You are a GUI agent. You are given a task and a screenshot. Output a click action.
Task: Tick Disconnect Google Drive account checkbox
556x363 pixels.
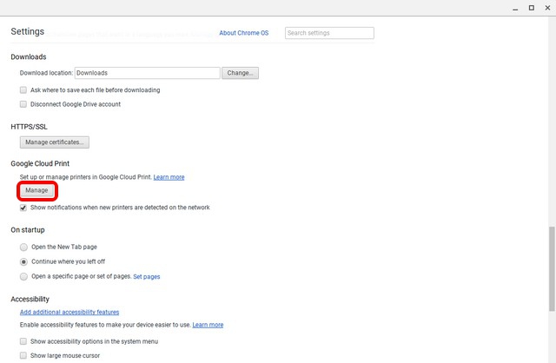(23, 104)
